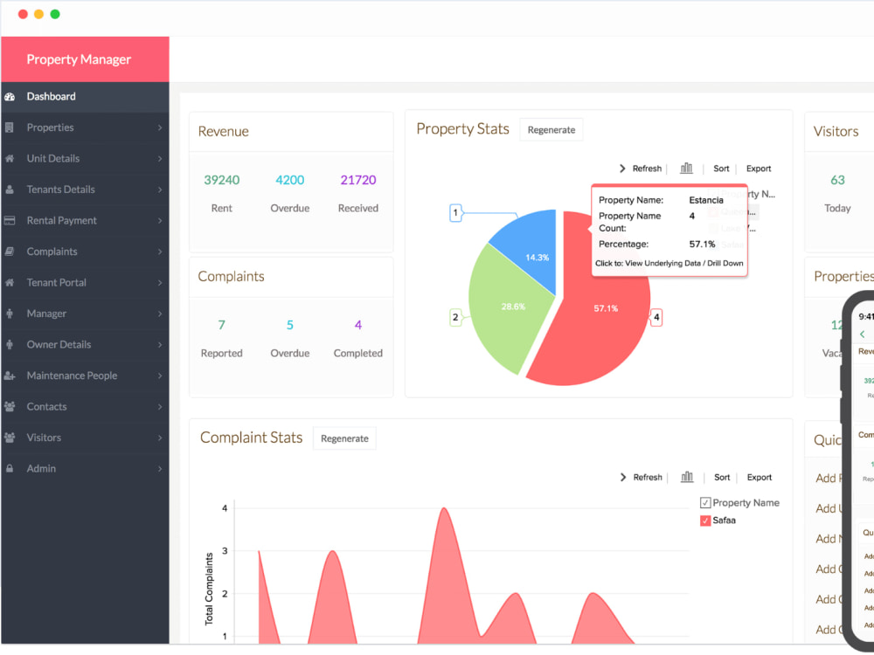Image resolution: width=874 pixels, height=655 pixels.
Task: Click the pie chart label marker 2
Action: (x=455, y=318)
